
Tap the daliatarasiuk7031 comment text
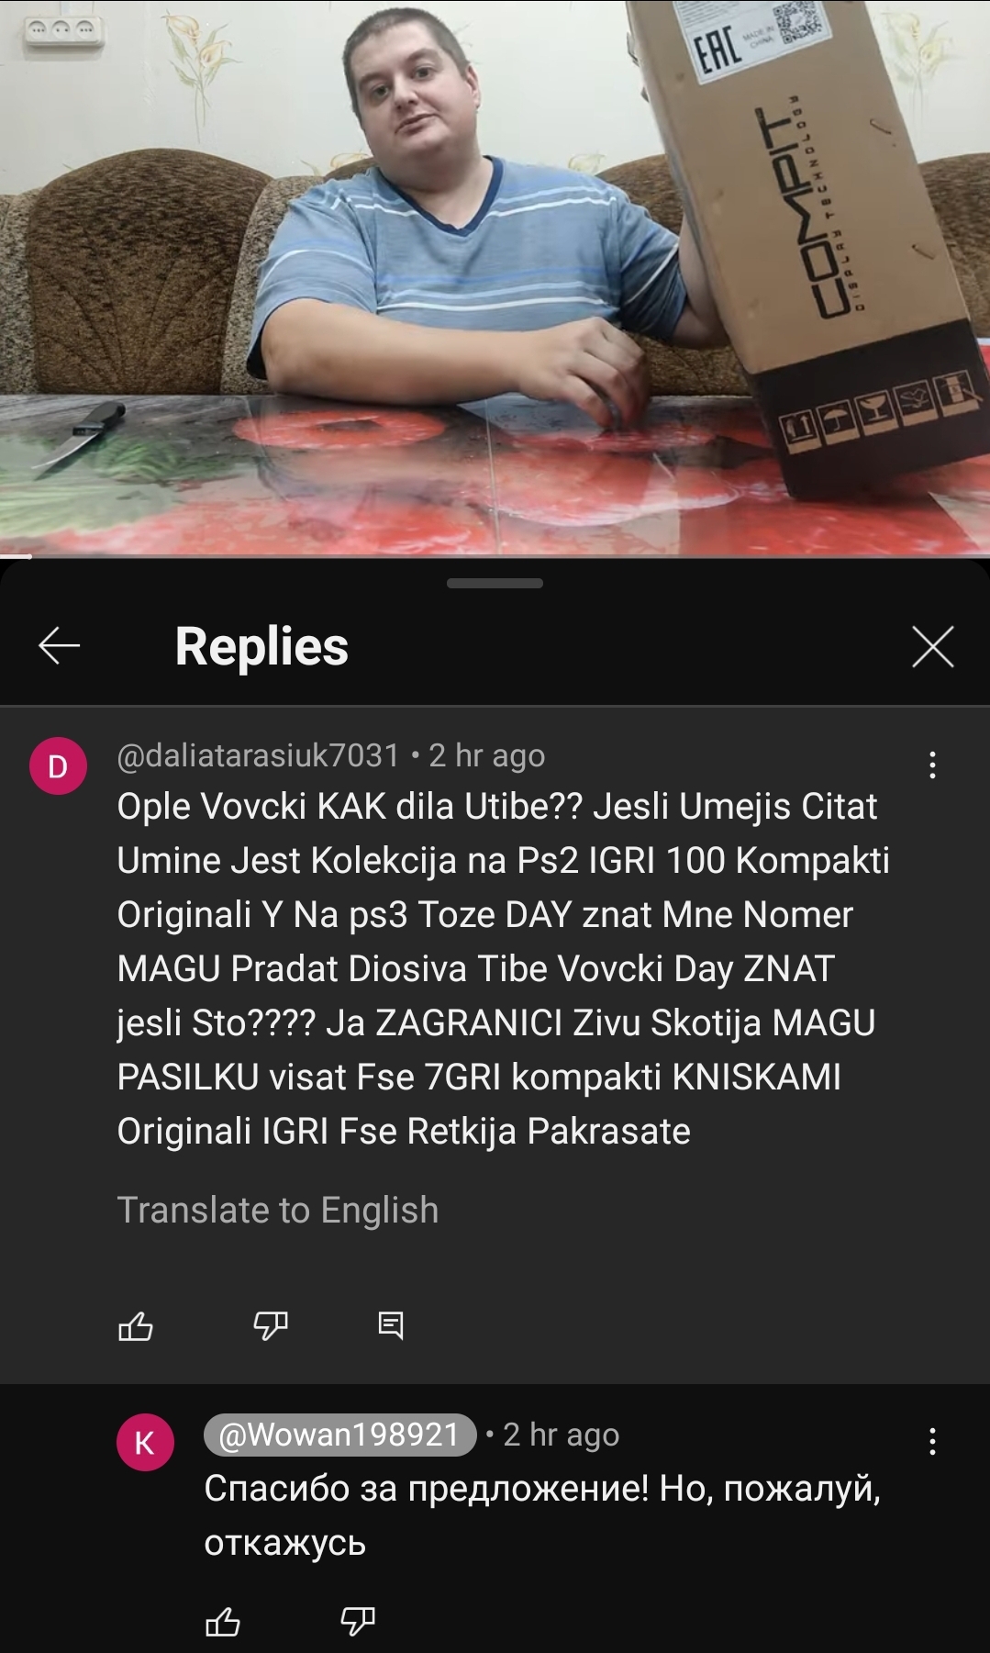[x=503, y=968]
